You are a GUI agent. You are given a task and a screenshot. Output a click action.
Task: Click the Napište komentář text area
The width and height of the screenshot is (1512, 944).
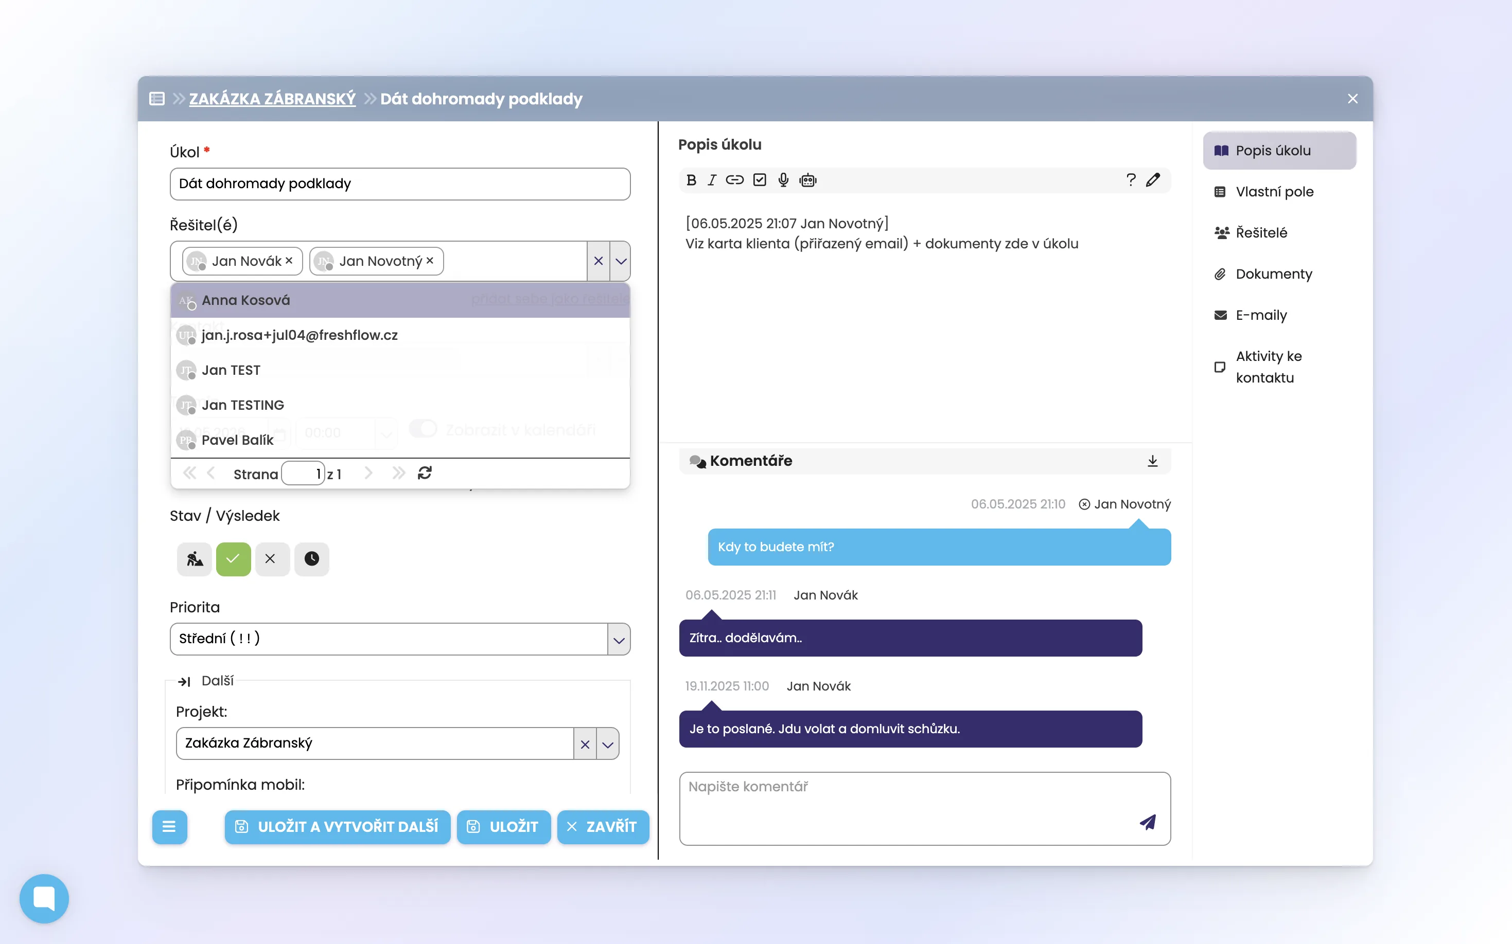point(925,808)
